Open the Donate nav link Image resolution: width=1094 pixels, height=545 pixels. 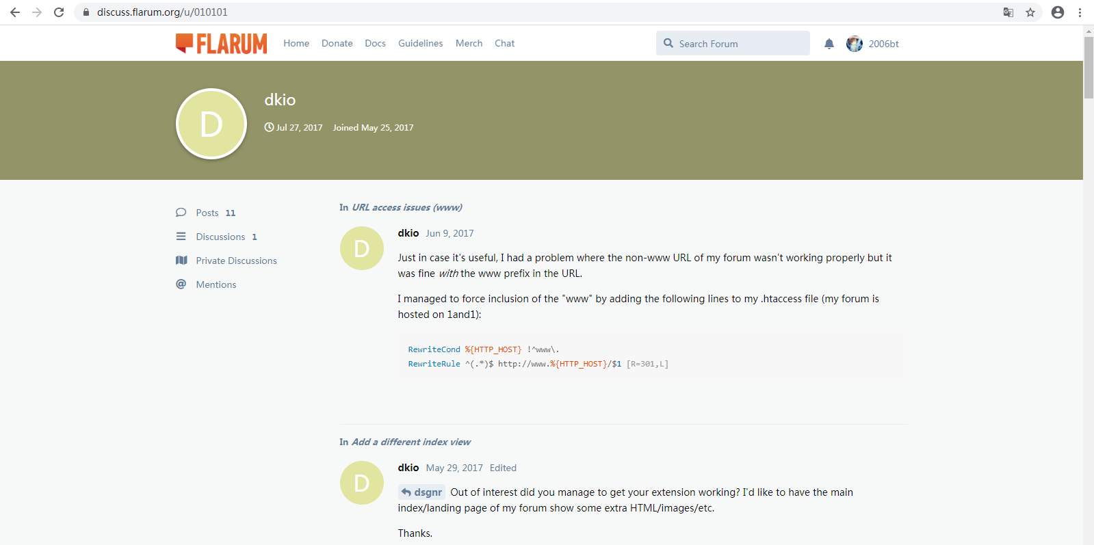(337, 43)
